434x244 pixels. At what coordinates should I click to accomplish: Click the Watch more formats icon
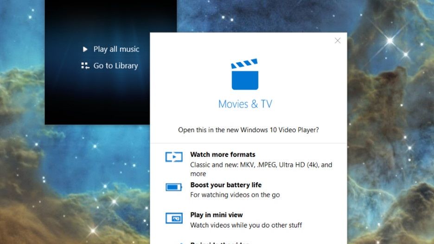point(174,156)
